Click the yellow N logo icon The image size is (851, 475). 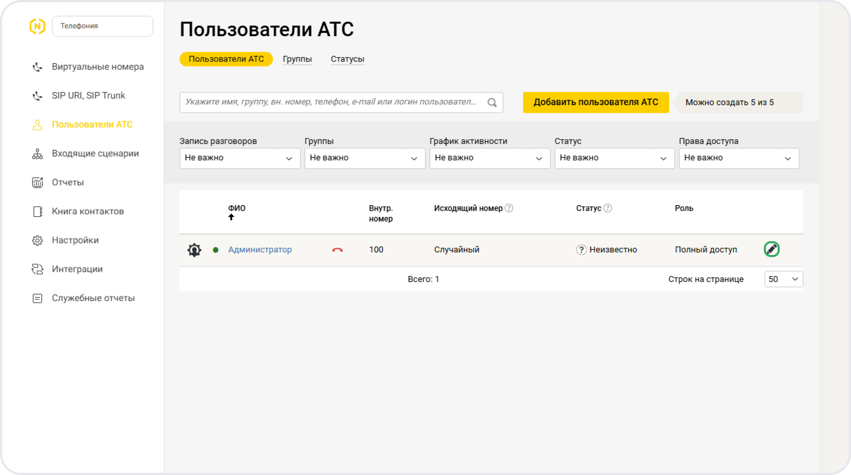click(x=37, y=26)
